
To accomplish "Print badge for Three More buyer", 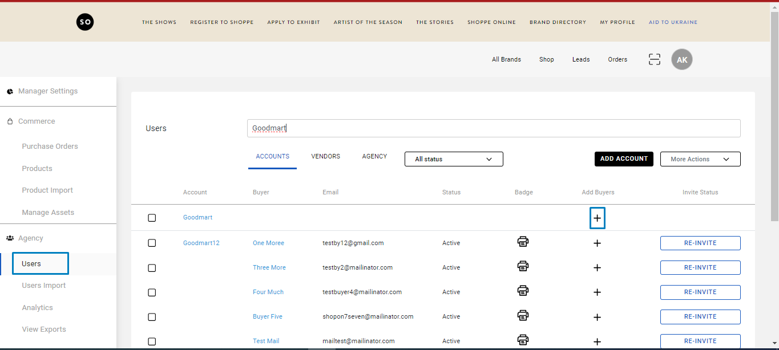I will pos(523,266).
